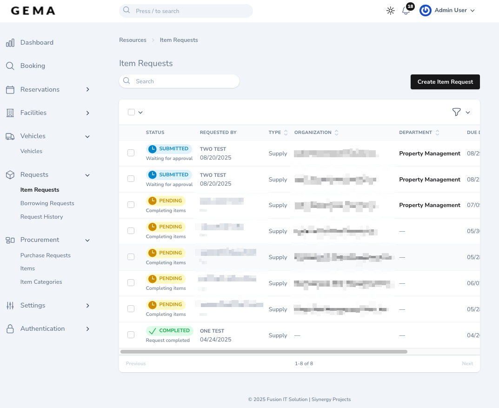Toggle the select-all checkbox in table header

pos(131,112)
